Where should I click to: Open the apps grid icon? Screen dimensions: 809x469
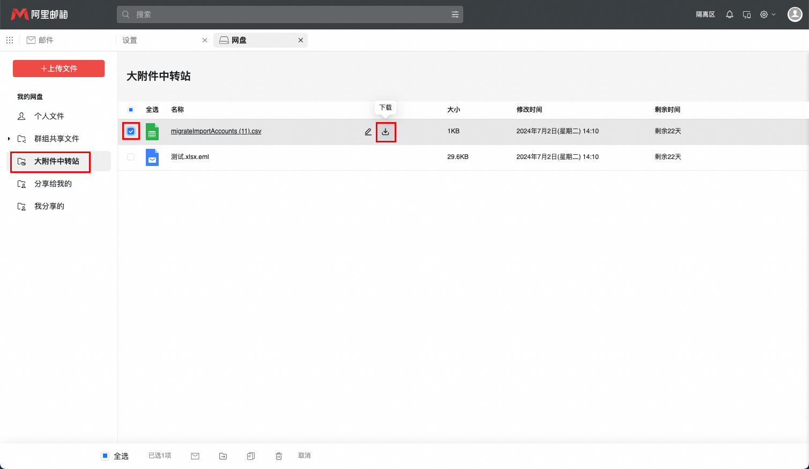click(10, 40)
